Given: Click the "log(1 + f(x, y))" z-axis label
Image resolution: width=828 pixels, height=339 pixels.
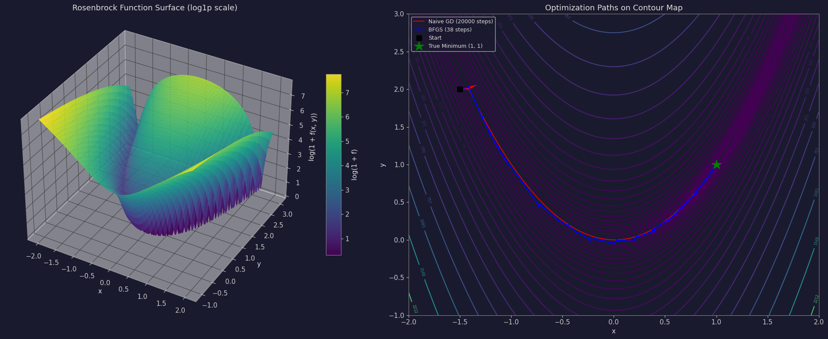Looking at the screenshot, I should click(313, 137).
